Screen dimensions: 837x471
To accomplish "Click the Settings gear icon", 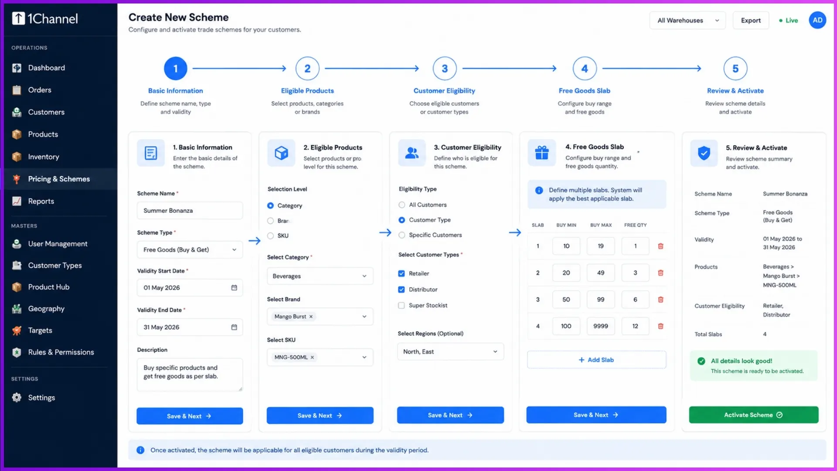I will (17, 398).
